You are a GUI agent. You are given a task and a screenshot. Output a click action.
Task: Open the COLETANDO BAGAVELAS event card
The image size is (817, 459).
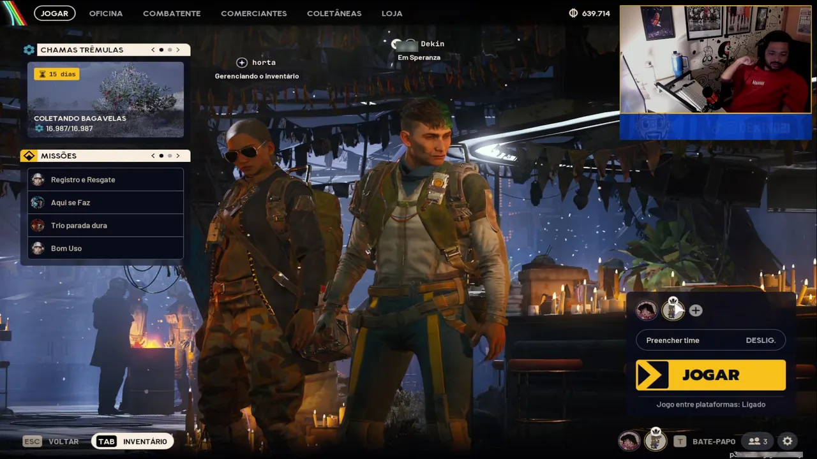tap(105, 99)
